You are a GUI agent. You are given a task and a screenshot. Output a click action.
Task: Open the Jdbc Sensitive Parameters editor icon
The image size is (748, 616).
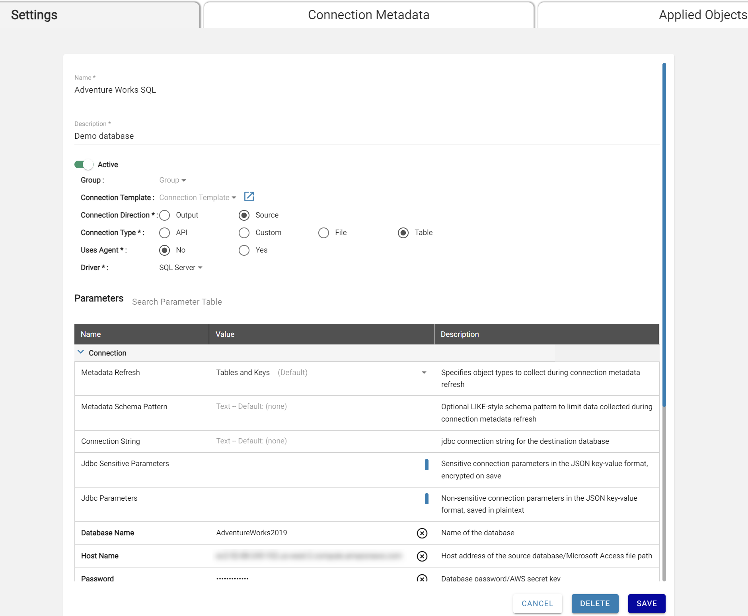(x=427, y=464)
